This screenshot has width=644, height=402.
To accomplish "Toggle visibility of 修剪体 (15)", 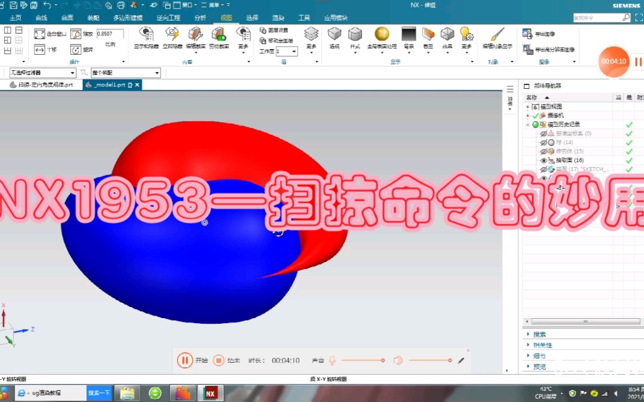I will coord(543,151).
